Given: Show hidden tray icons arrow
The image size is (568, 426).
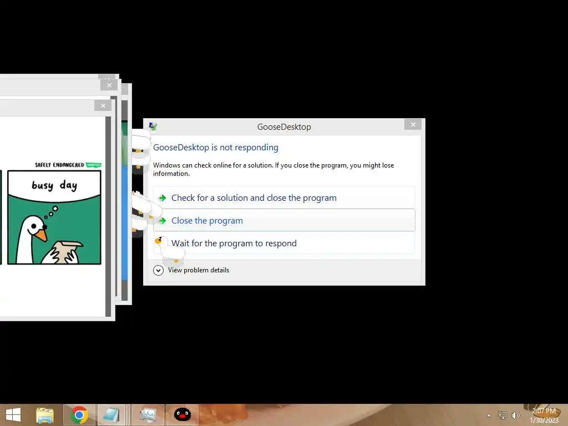Looking at the screenshot, I should [489, 415].
